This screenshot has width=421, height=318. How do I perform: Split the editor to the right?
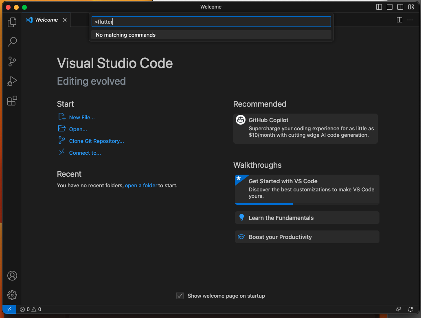pos(399,20)
